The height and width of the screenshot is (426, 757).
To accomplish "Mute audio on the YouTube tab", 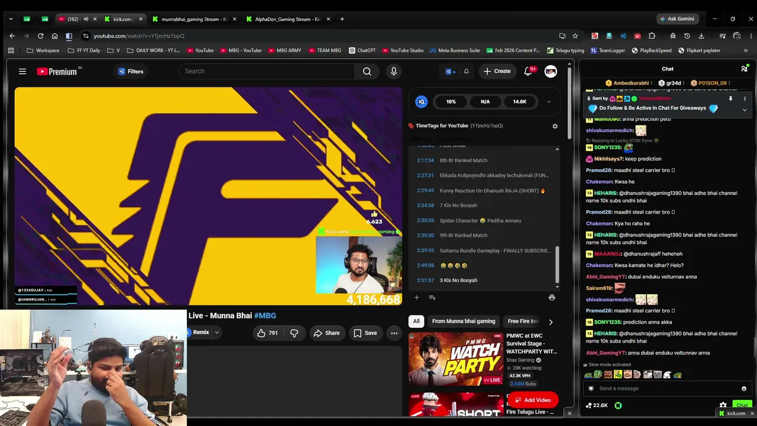I will pyautogui.click(x=85, y=19).
